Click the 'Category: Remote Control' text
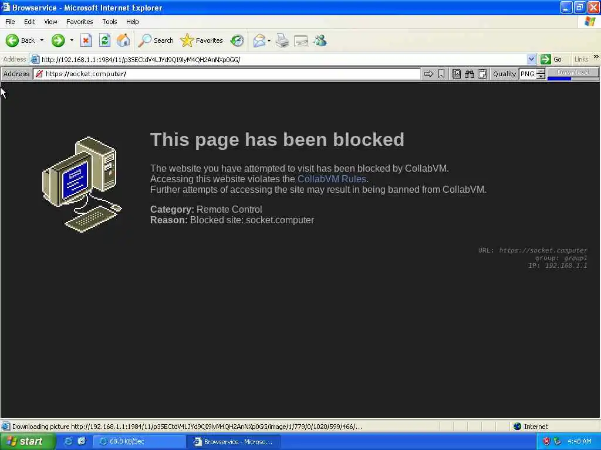 point(206,209)
